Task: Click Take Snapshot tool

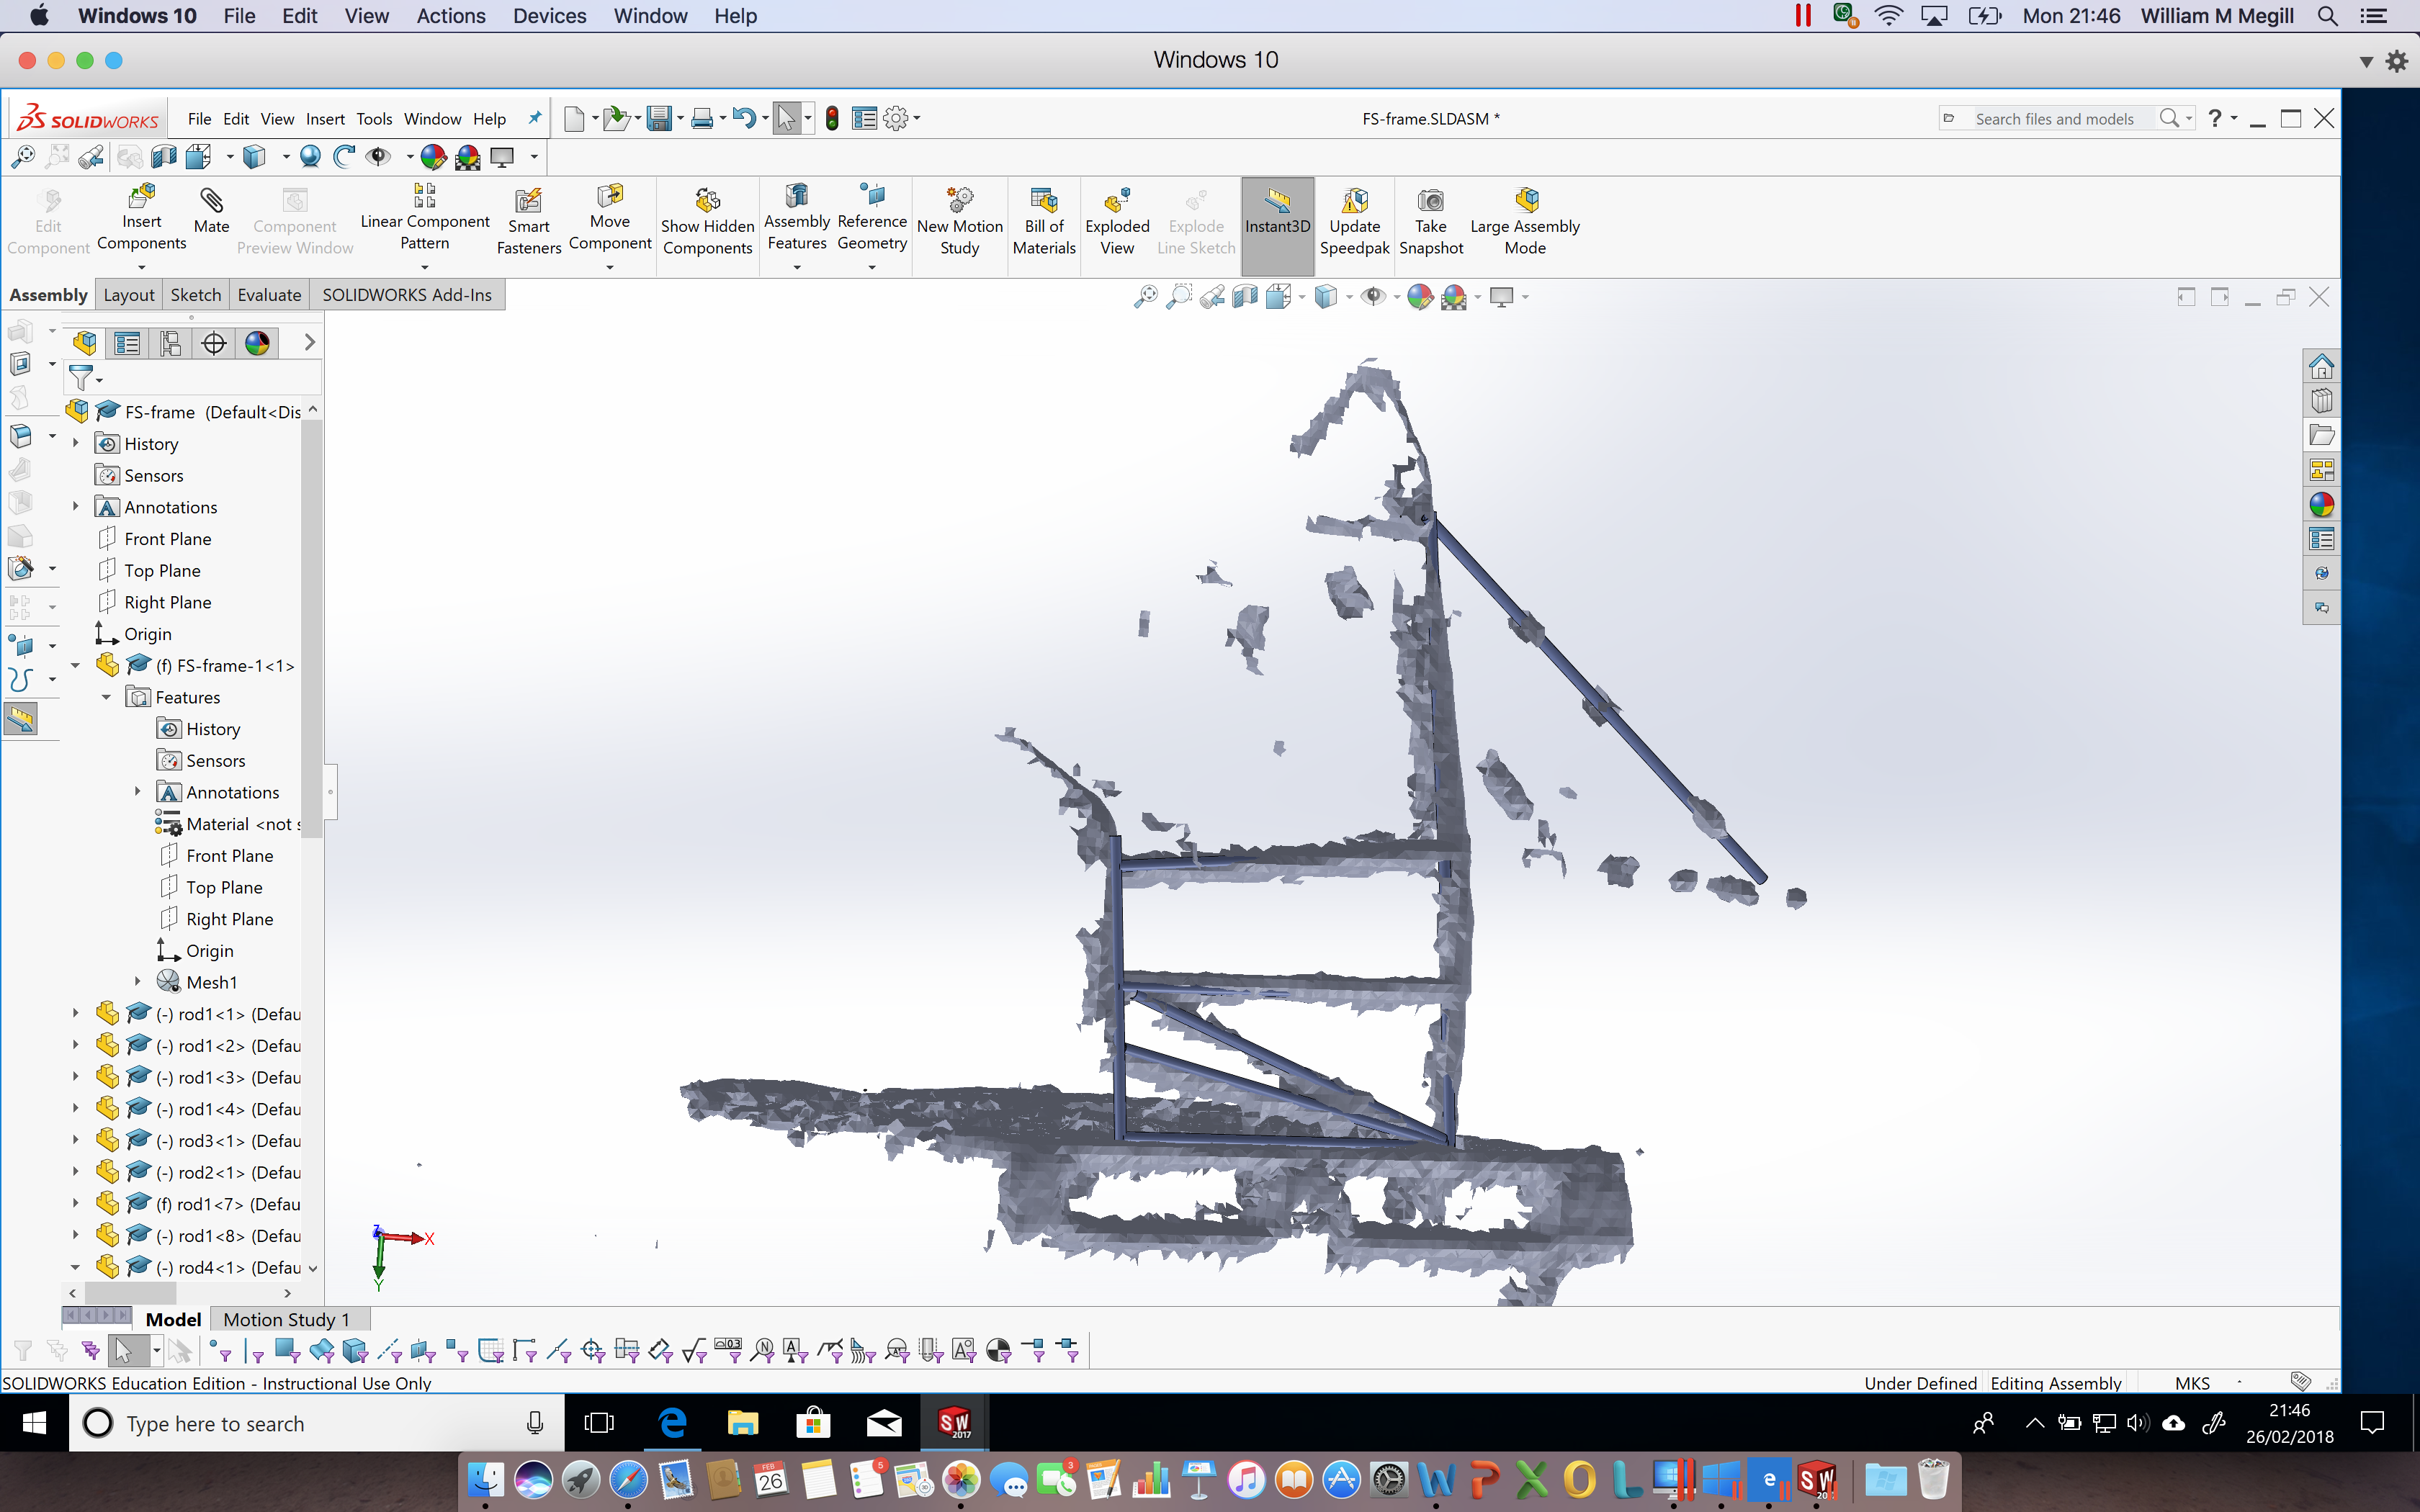Action: 1430,222
